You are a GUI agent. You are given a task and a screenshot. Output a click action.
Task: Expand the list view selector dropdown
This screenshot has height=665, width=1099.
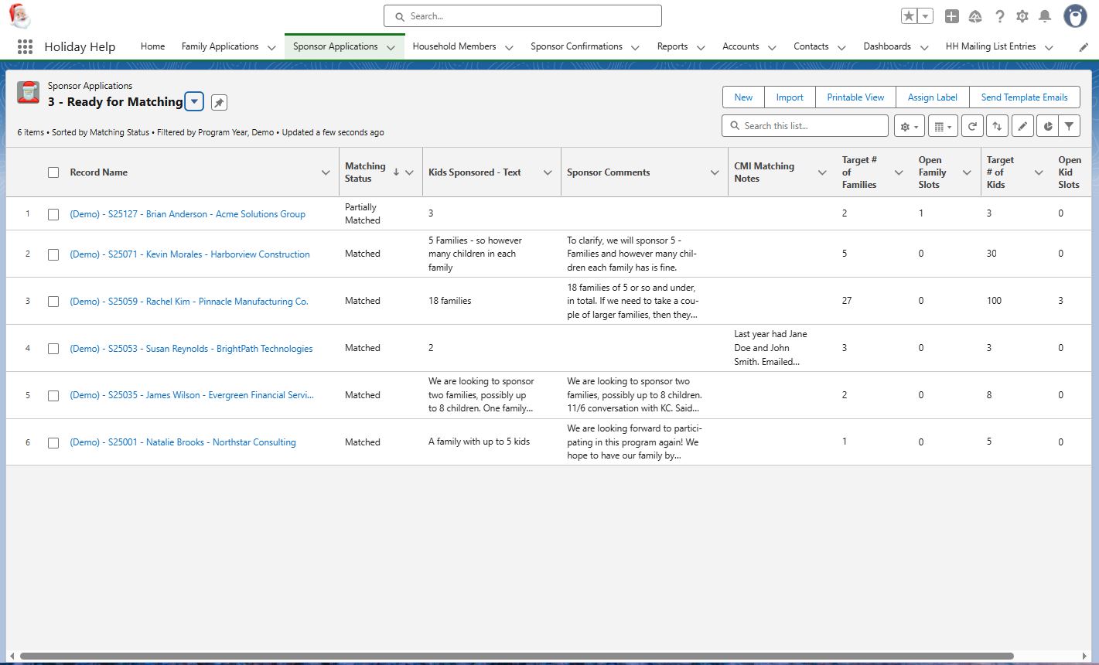(194, 102)
